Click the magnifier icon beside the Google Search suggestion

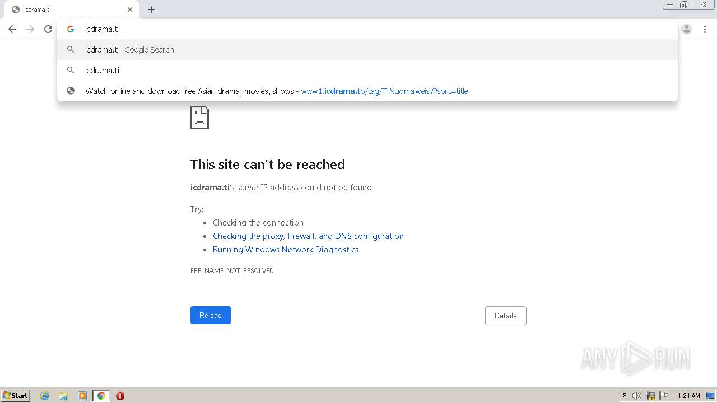click(x=71, y=50)
